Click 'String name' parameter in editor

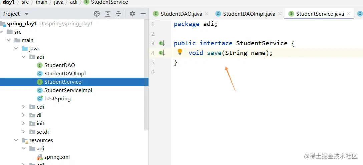tap(246, 53)
